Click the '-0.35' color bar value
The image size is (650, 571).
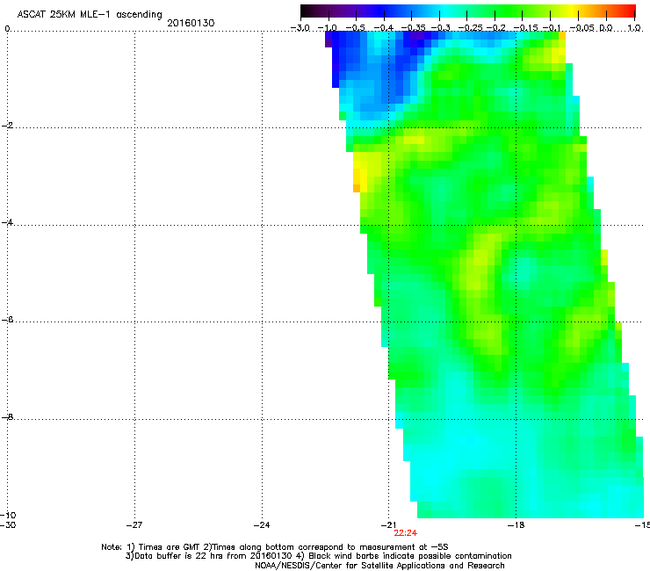[x=414, y=28]
